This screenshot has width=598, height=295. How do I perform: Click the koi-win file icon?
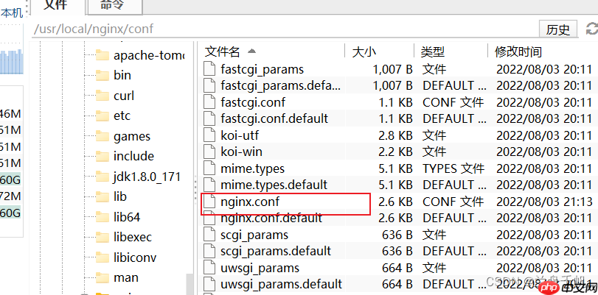[209, 152]
